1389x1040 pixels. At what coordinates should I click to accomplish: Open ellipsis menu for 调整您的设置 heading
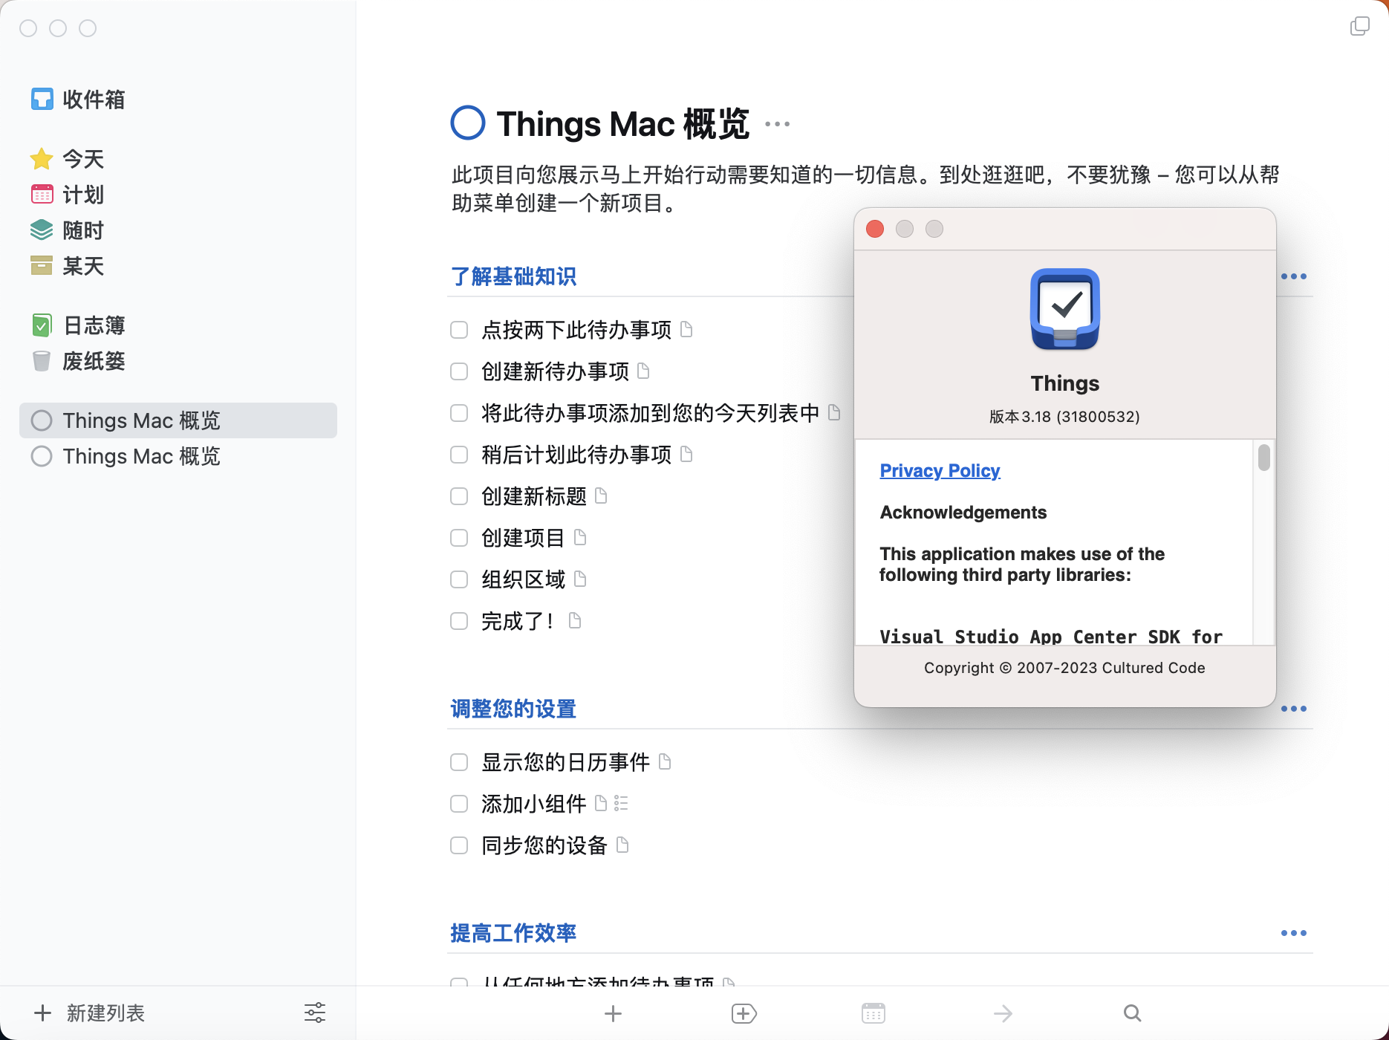(x=1294, y=709)
